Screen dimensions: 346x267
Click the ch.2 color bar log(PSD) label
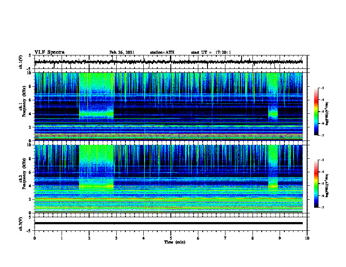327,185
